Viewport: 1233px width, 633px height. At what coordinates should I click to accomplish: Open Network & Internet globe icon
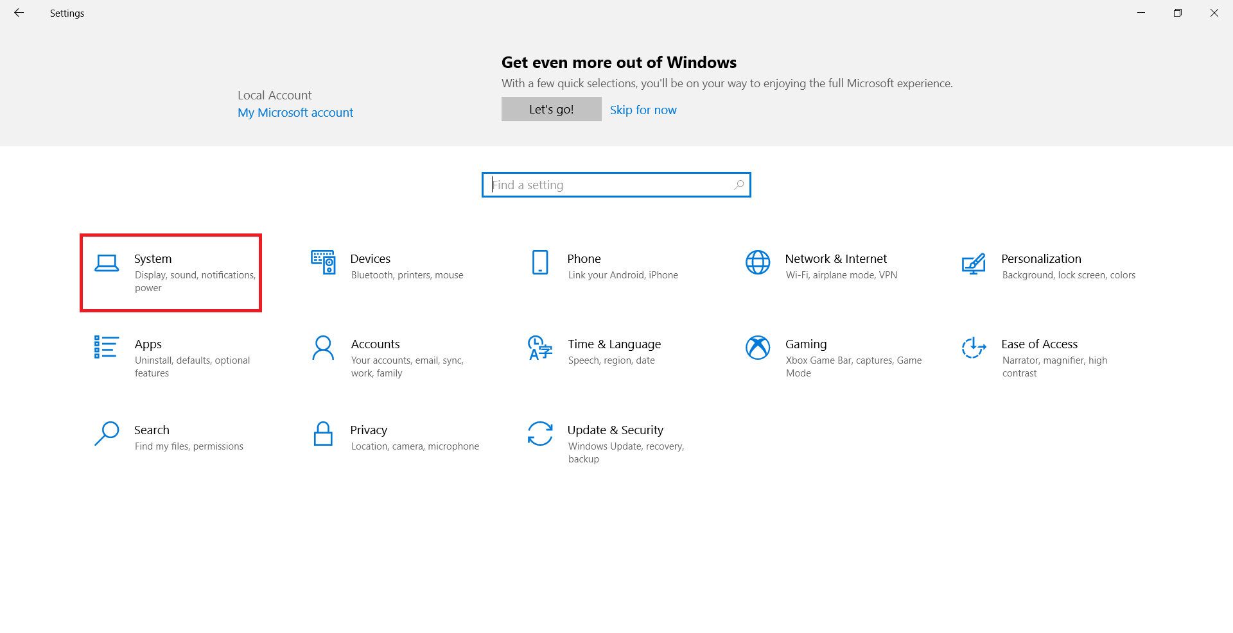[758, 262]
